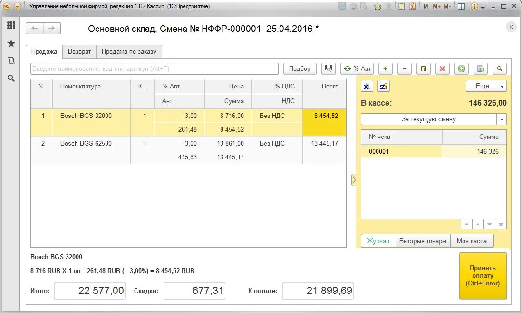
Task: Click the Номенклатура column header
Action: (x=91, y=94)
